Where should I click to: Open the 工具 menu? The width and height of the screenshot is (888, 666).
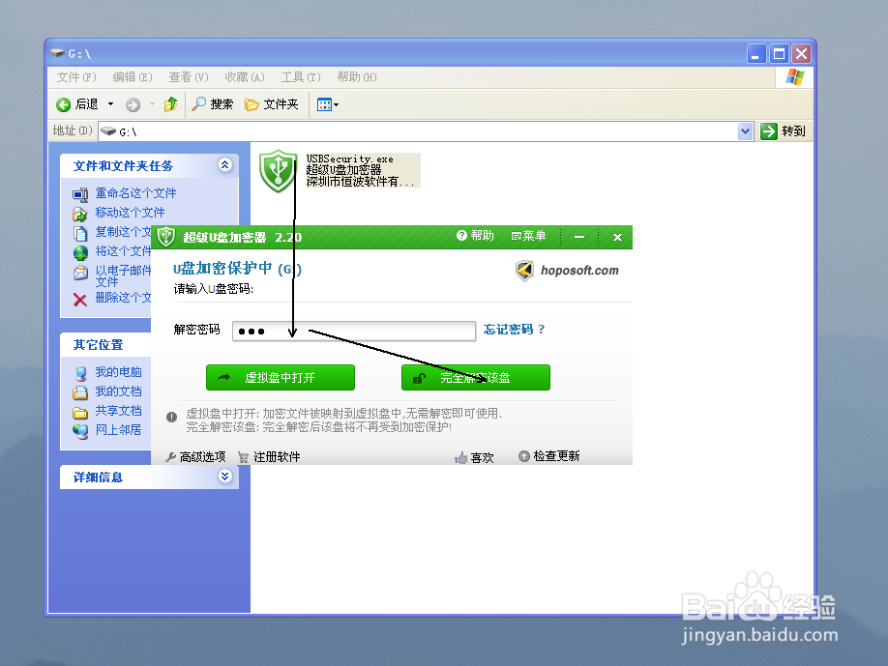click(x=300, y=77)
